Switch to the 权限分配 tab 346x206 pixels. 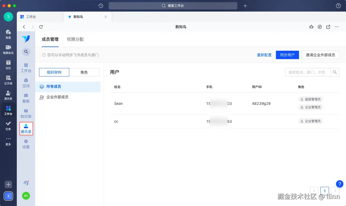click(x=75, y=39)
